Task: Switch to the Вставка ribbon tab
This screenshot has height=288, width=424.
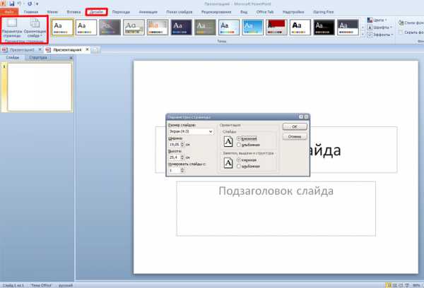Action: click(x=73, y=12)
